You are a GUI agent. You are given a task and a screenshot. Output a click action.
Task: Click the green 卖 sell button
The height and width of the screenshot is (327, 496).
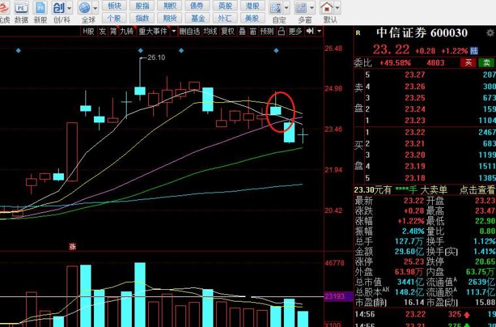pyautogui.click(x=486, y=63)
